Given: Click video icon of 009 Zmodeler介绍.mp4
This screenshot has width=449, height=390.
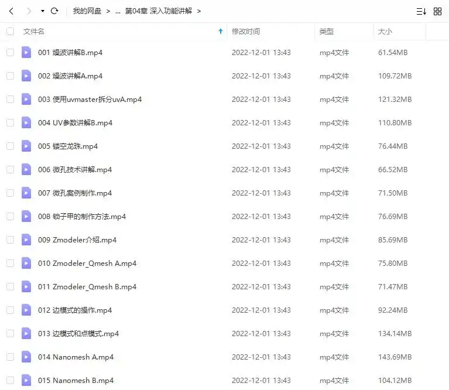Looking at the screenshot, I should tap(26, 240).
